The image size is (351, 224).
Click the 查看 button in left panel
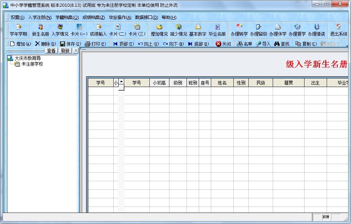51,51
